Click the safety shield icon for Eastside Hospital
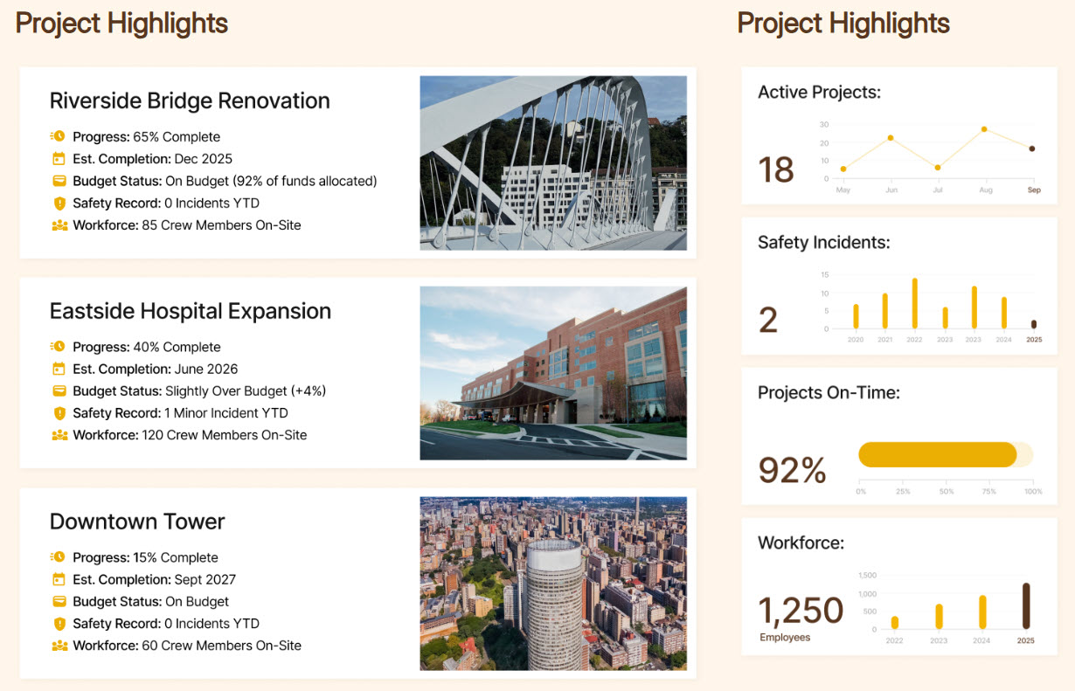 (x=59, y=413)
